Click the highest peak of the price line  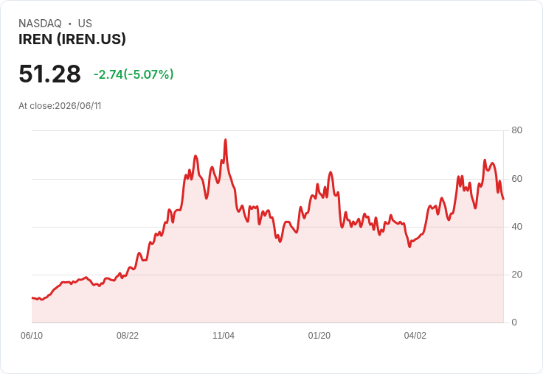coord(226,140)
